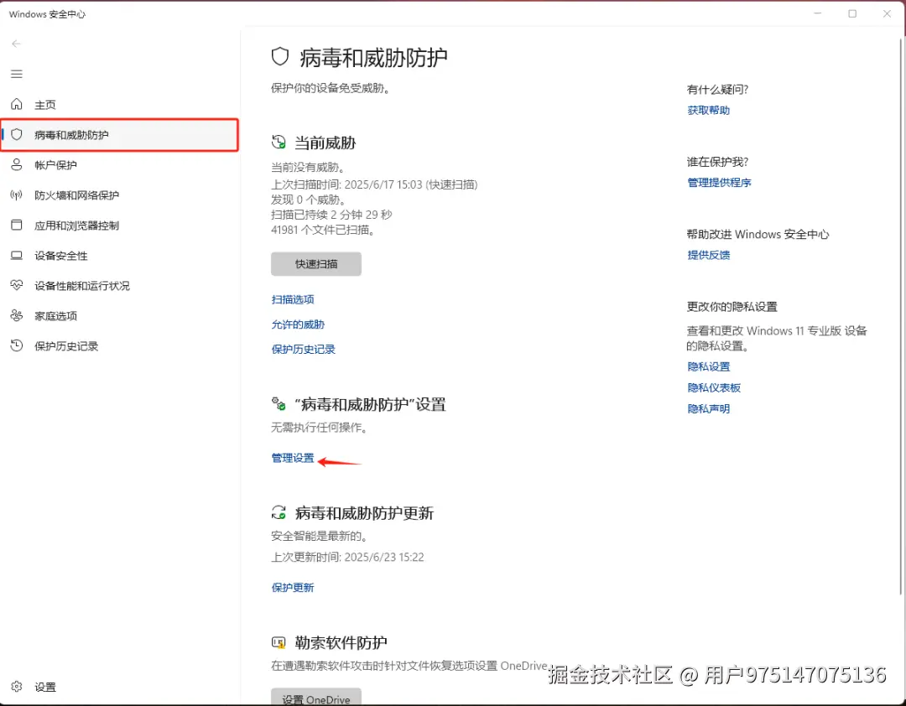The width and height of the screenshot is (906, 706).
Task: Click the 41981 个文件已扫描 text
Action: pos(324,230)
